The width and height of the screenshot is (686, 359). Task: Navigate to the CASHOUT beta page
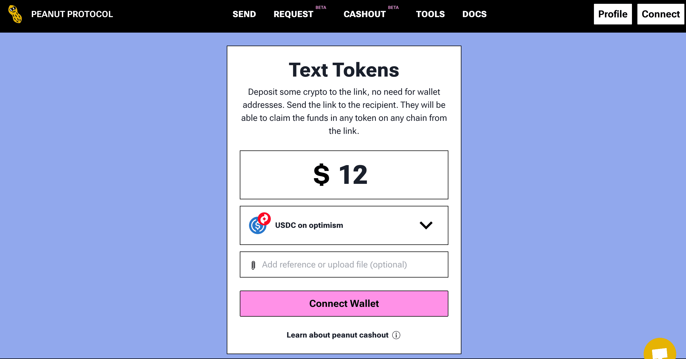[364, 14]
